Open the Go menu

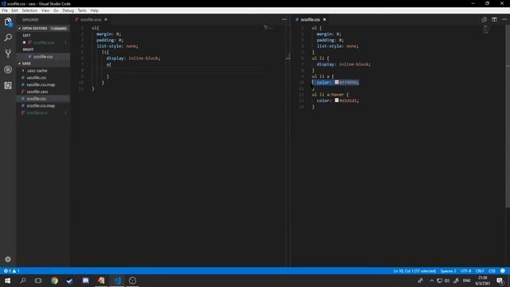pyautogui.click(x=56, y=10)
